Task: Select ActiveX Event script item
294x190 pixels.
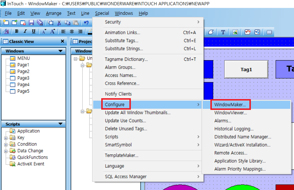Action: (31, 164)
